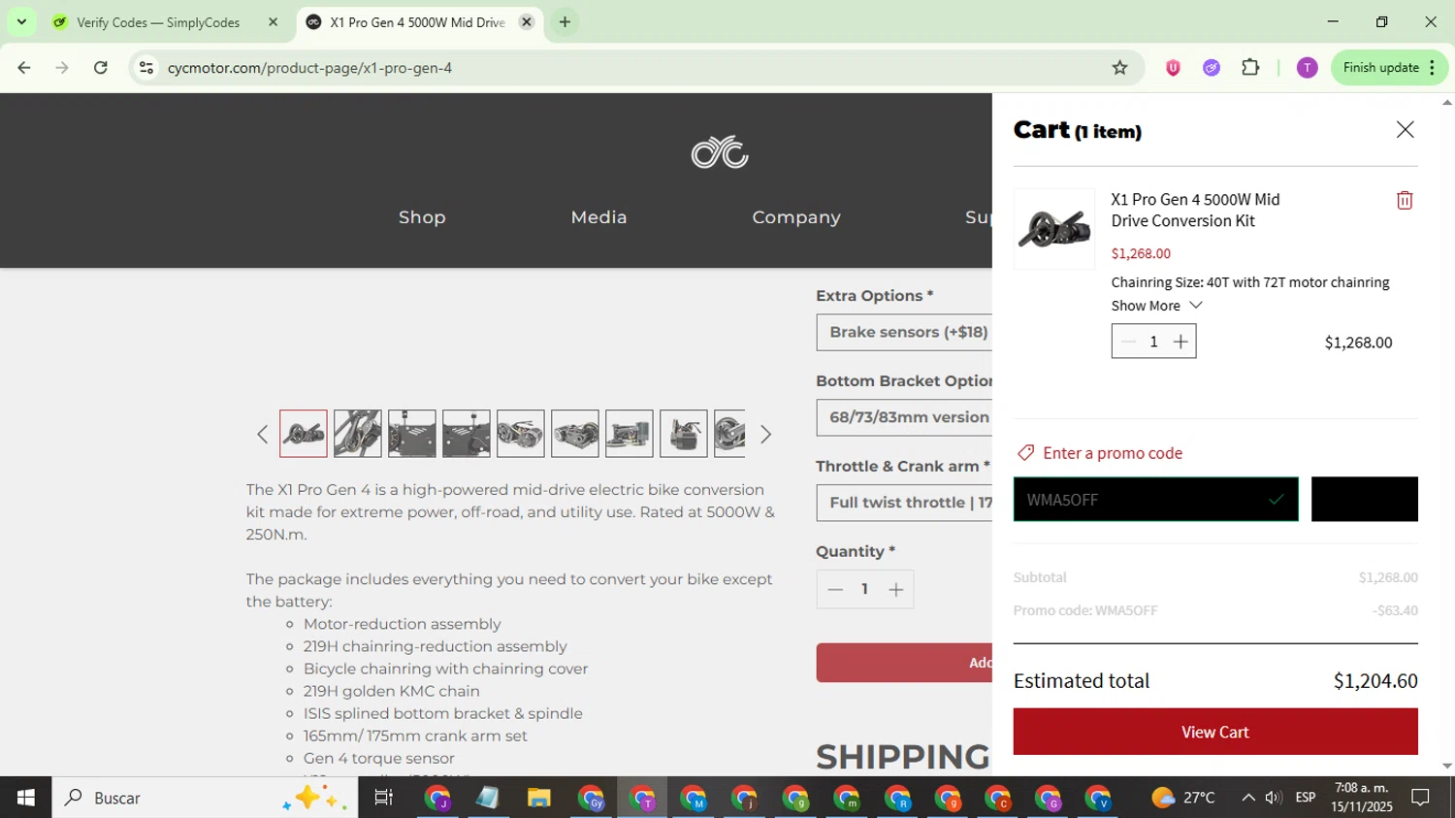Show next gallery thumbnails
This screenshot has width=1455, height=818.
[x=765, y=434]
